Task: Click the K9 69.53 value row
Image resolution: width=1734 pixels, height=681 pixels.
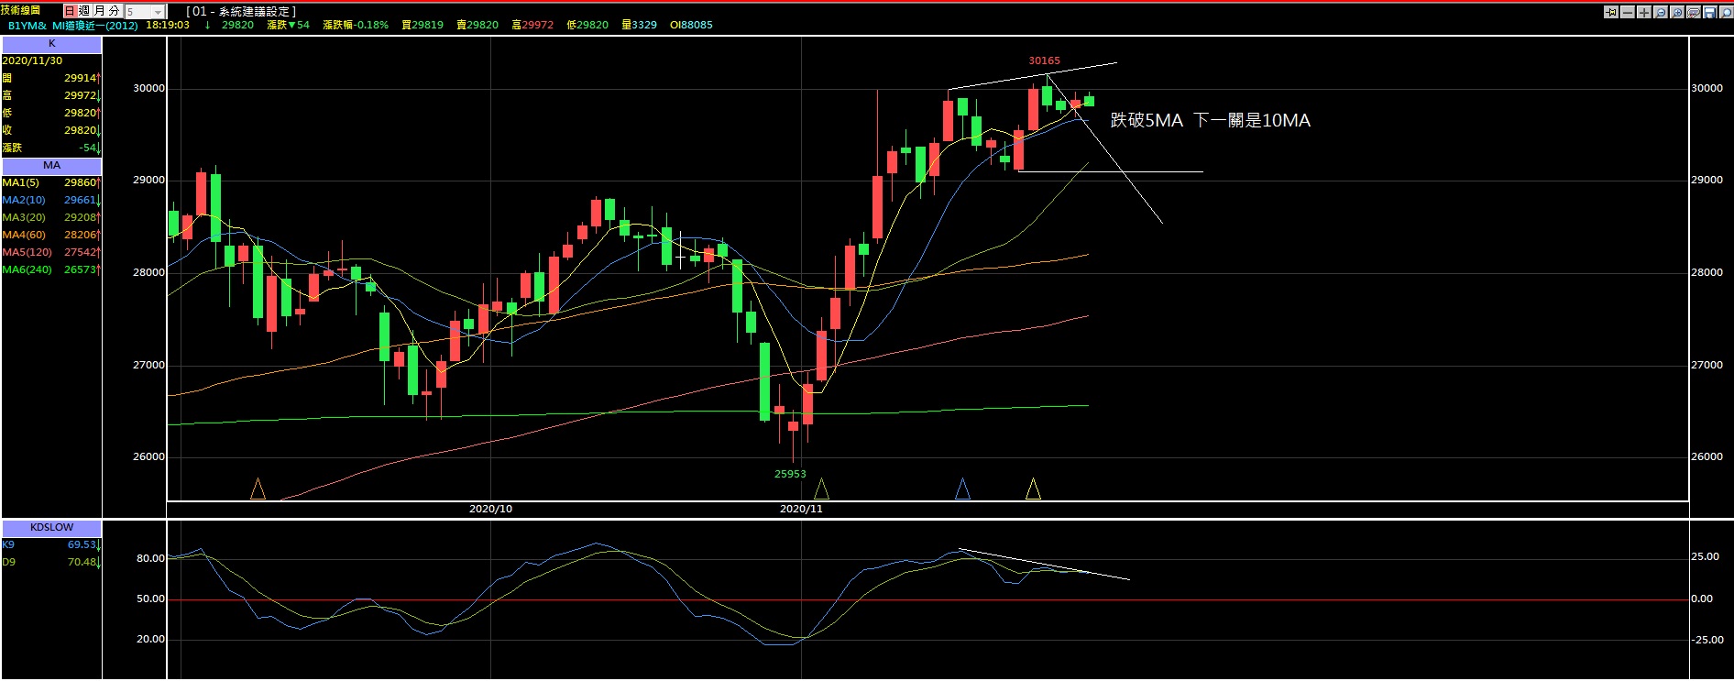Action: (x=51, y=544)
